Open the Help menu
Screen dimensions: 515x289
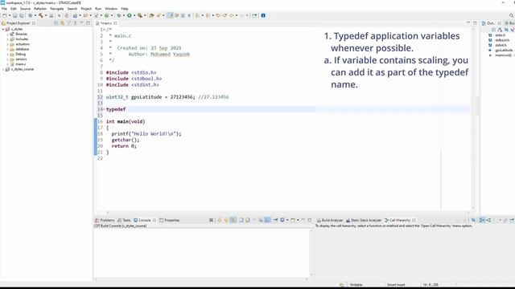click(x=125, y=9)
